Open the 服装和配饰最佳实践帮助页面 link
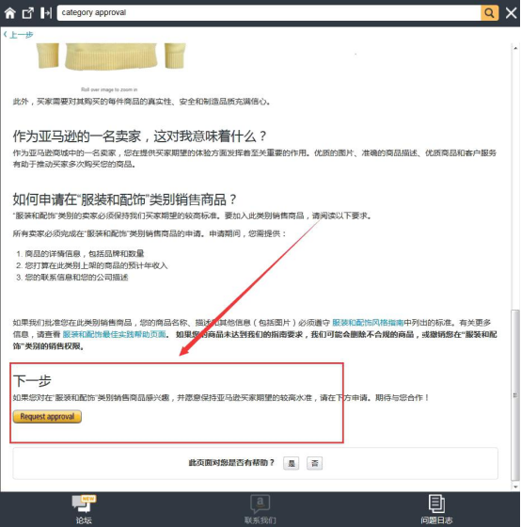Image resolution: width=521 pixels, height=527 pixels. pos(114,334)
